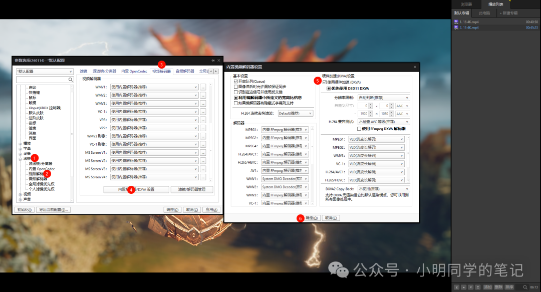Click the VP9 decoder ellipsis button
This screenshot has width=541, height=292.
(203, 128)
